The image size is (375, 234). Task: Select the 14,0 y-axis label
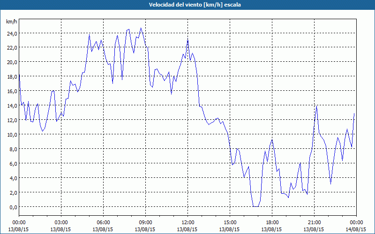pyautogui.click(x=13, y=106)
